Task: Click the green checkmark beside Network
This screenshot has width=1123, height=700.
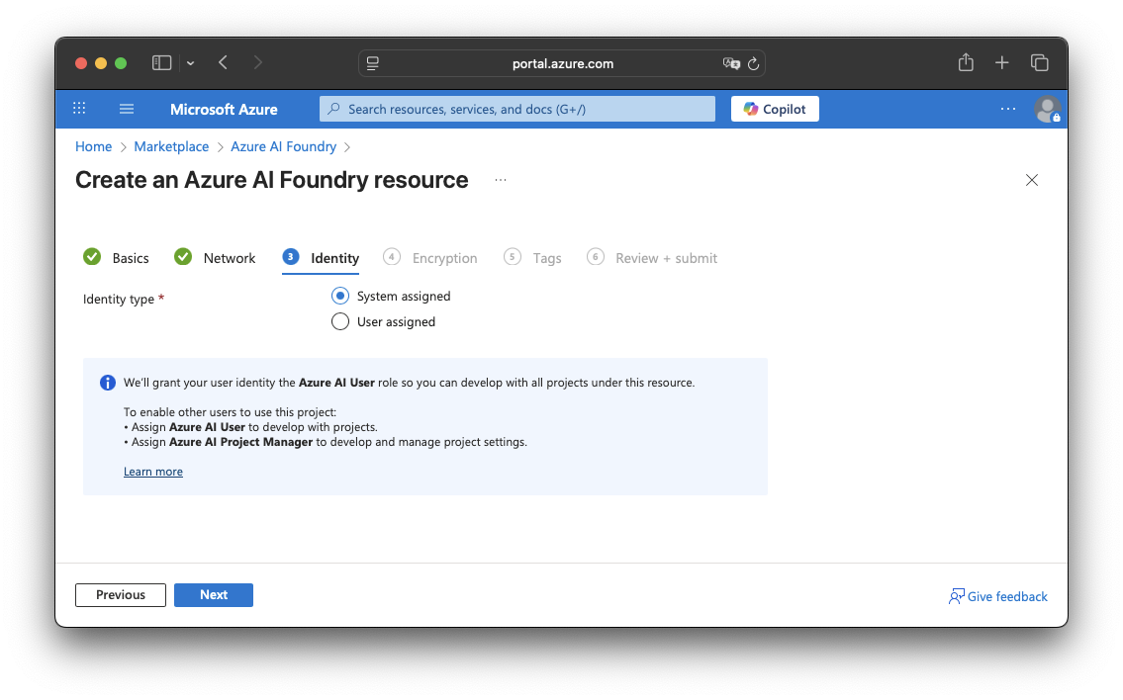Action: tap(183, 256)
